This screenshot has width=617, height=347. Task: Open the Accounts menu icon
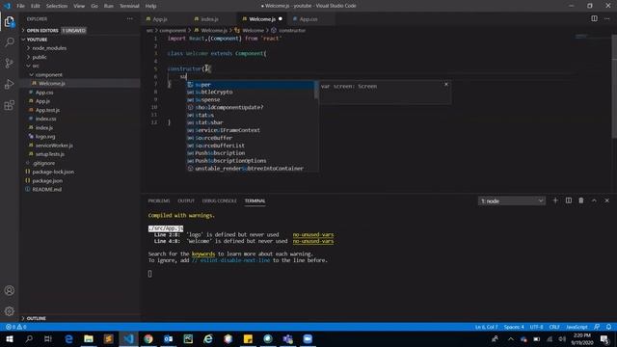10,290
